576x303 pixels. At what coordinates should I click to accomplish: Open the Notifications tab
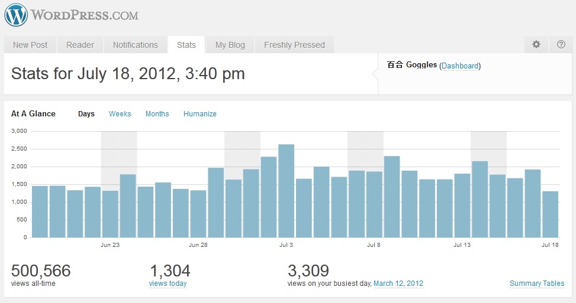[135, 45]
